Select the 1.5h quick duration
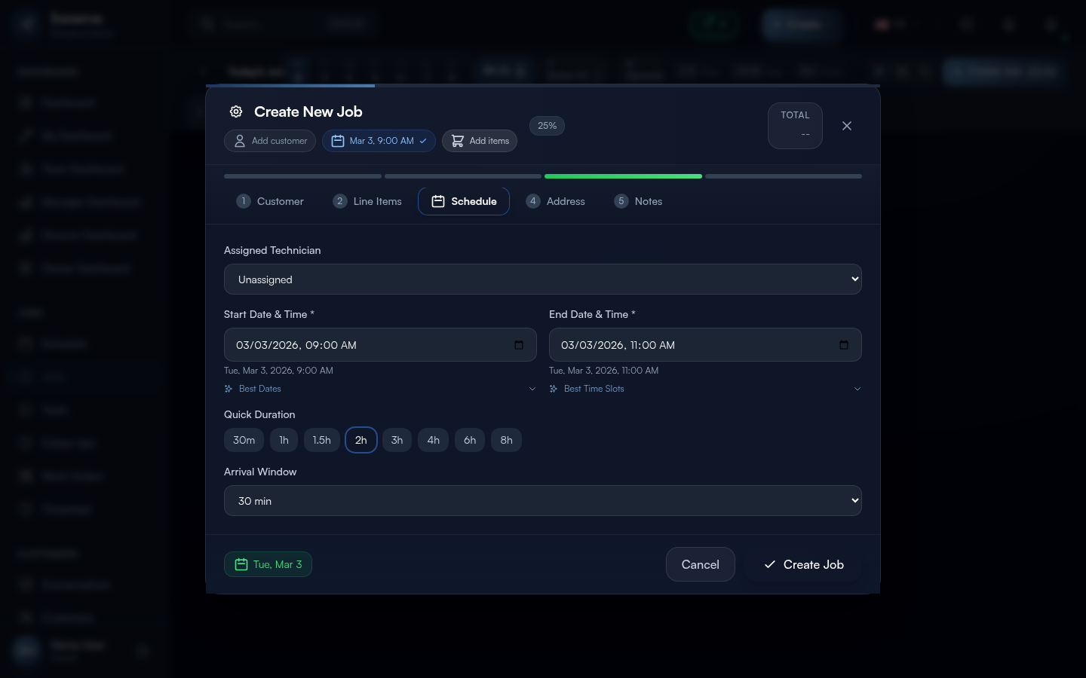This screenshot has height=678, width=1086. [321, 440]
